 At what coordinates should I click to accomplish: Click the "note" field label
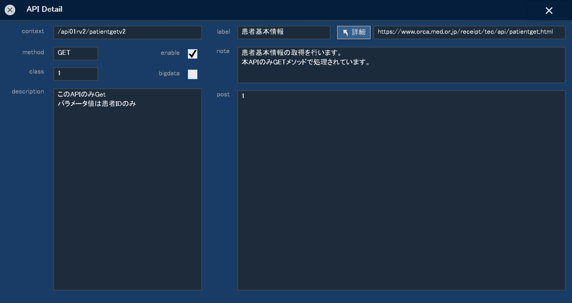pyautogui.click(x=223, y=51)
